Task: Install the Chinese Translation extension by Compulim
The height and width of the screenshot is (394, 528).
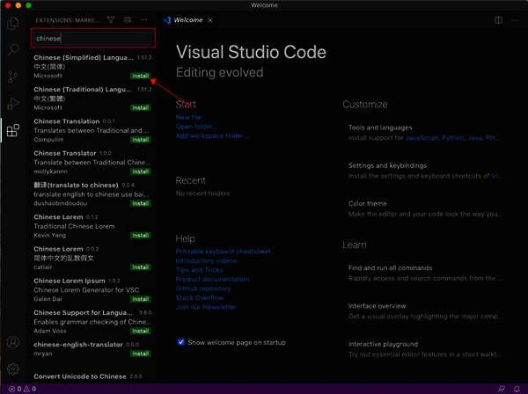Action: (141, 140)
